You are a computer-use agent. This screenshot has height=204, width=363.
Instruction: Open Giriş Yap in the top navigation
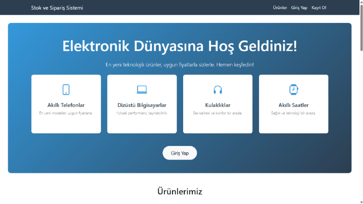[x=299, y=8]
